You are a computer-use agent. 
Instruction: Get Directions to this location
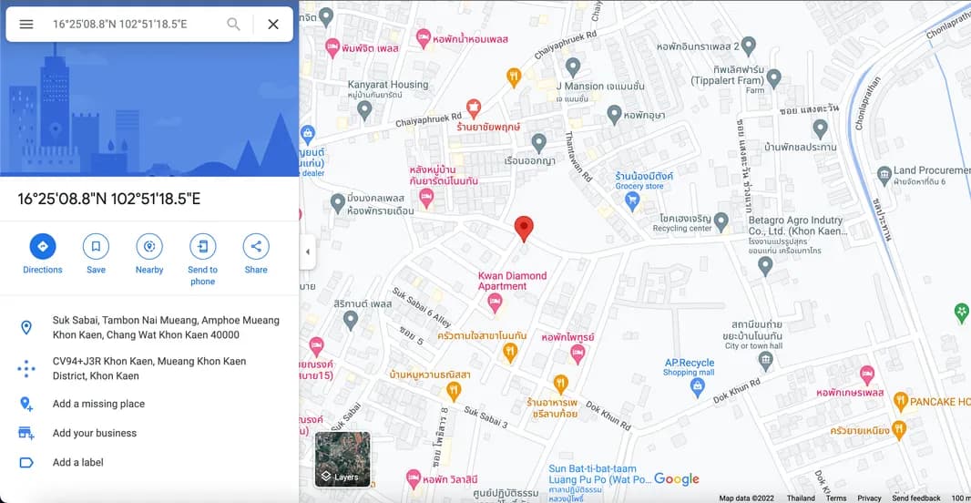43,247
